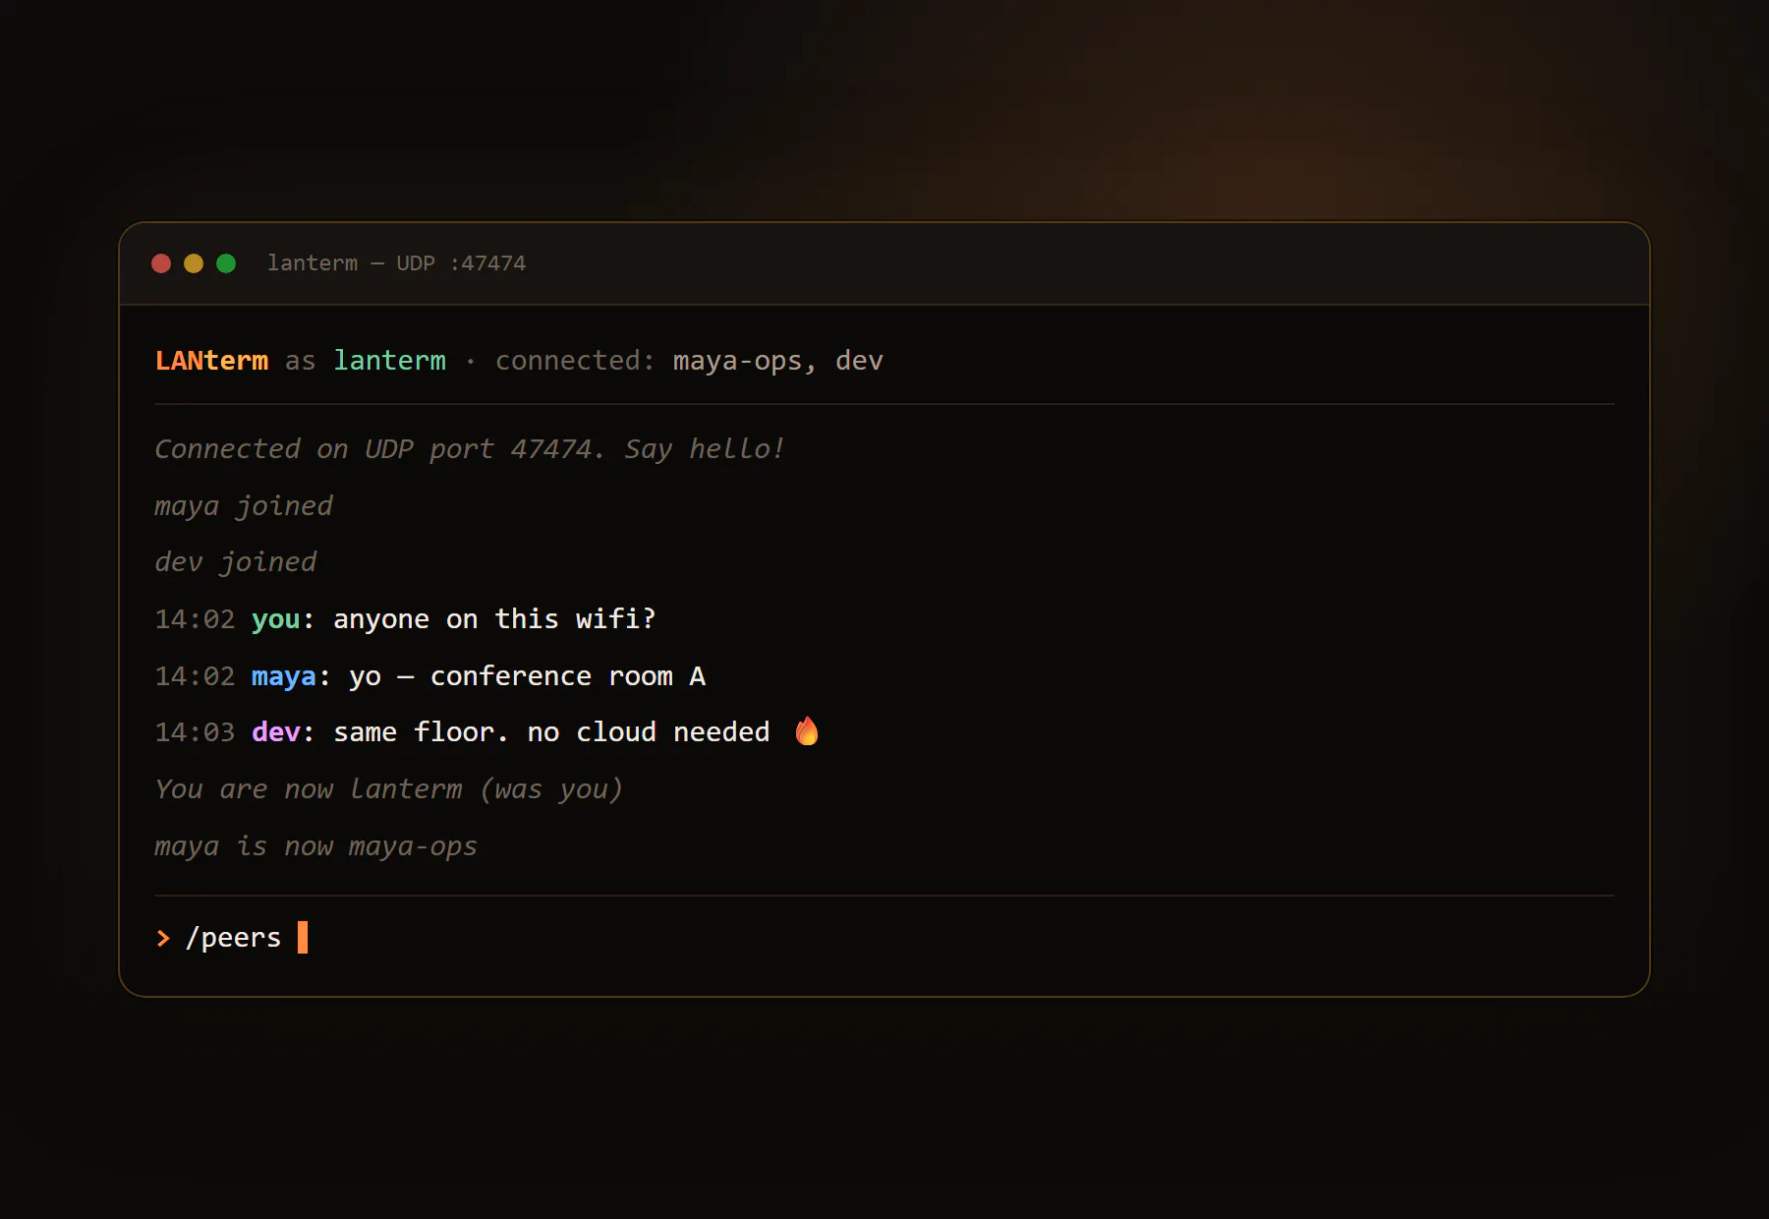Click the message 'yo — conference room A'

[x=528, y=676]
